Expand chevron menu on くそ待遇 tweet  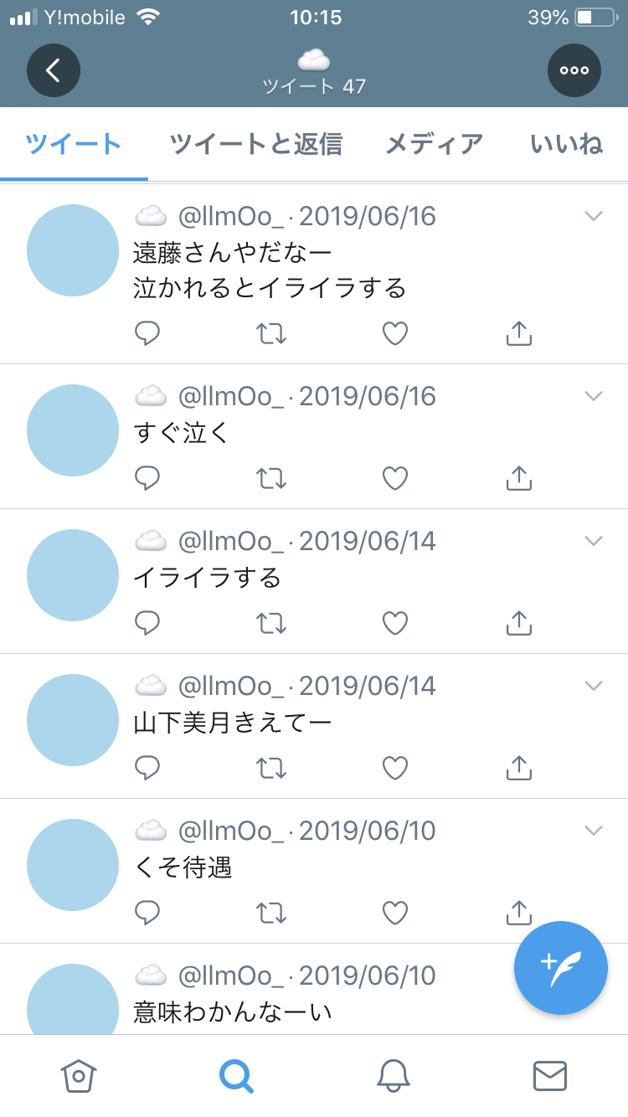point(594,831)
